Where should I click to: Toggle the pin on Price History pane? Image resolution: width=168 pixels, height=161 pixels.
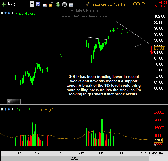click(x=12, y=13)
